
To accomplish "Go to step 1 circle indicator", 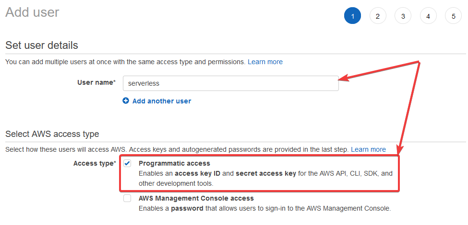I will [x=352, y=16].
